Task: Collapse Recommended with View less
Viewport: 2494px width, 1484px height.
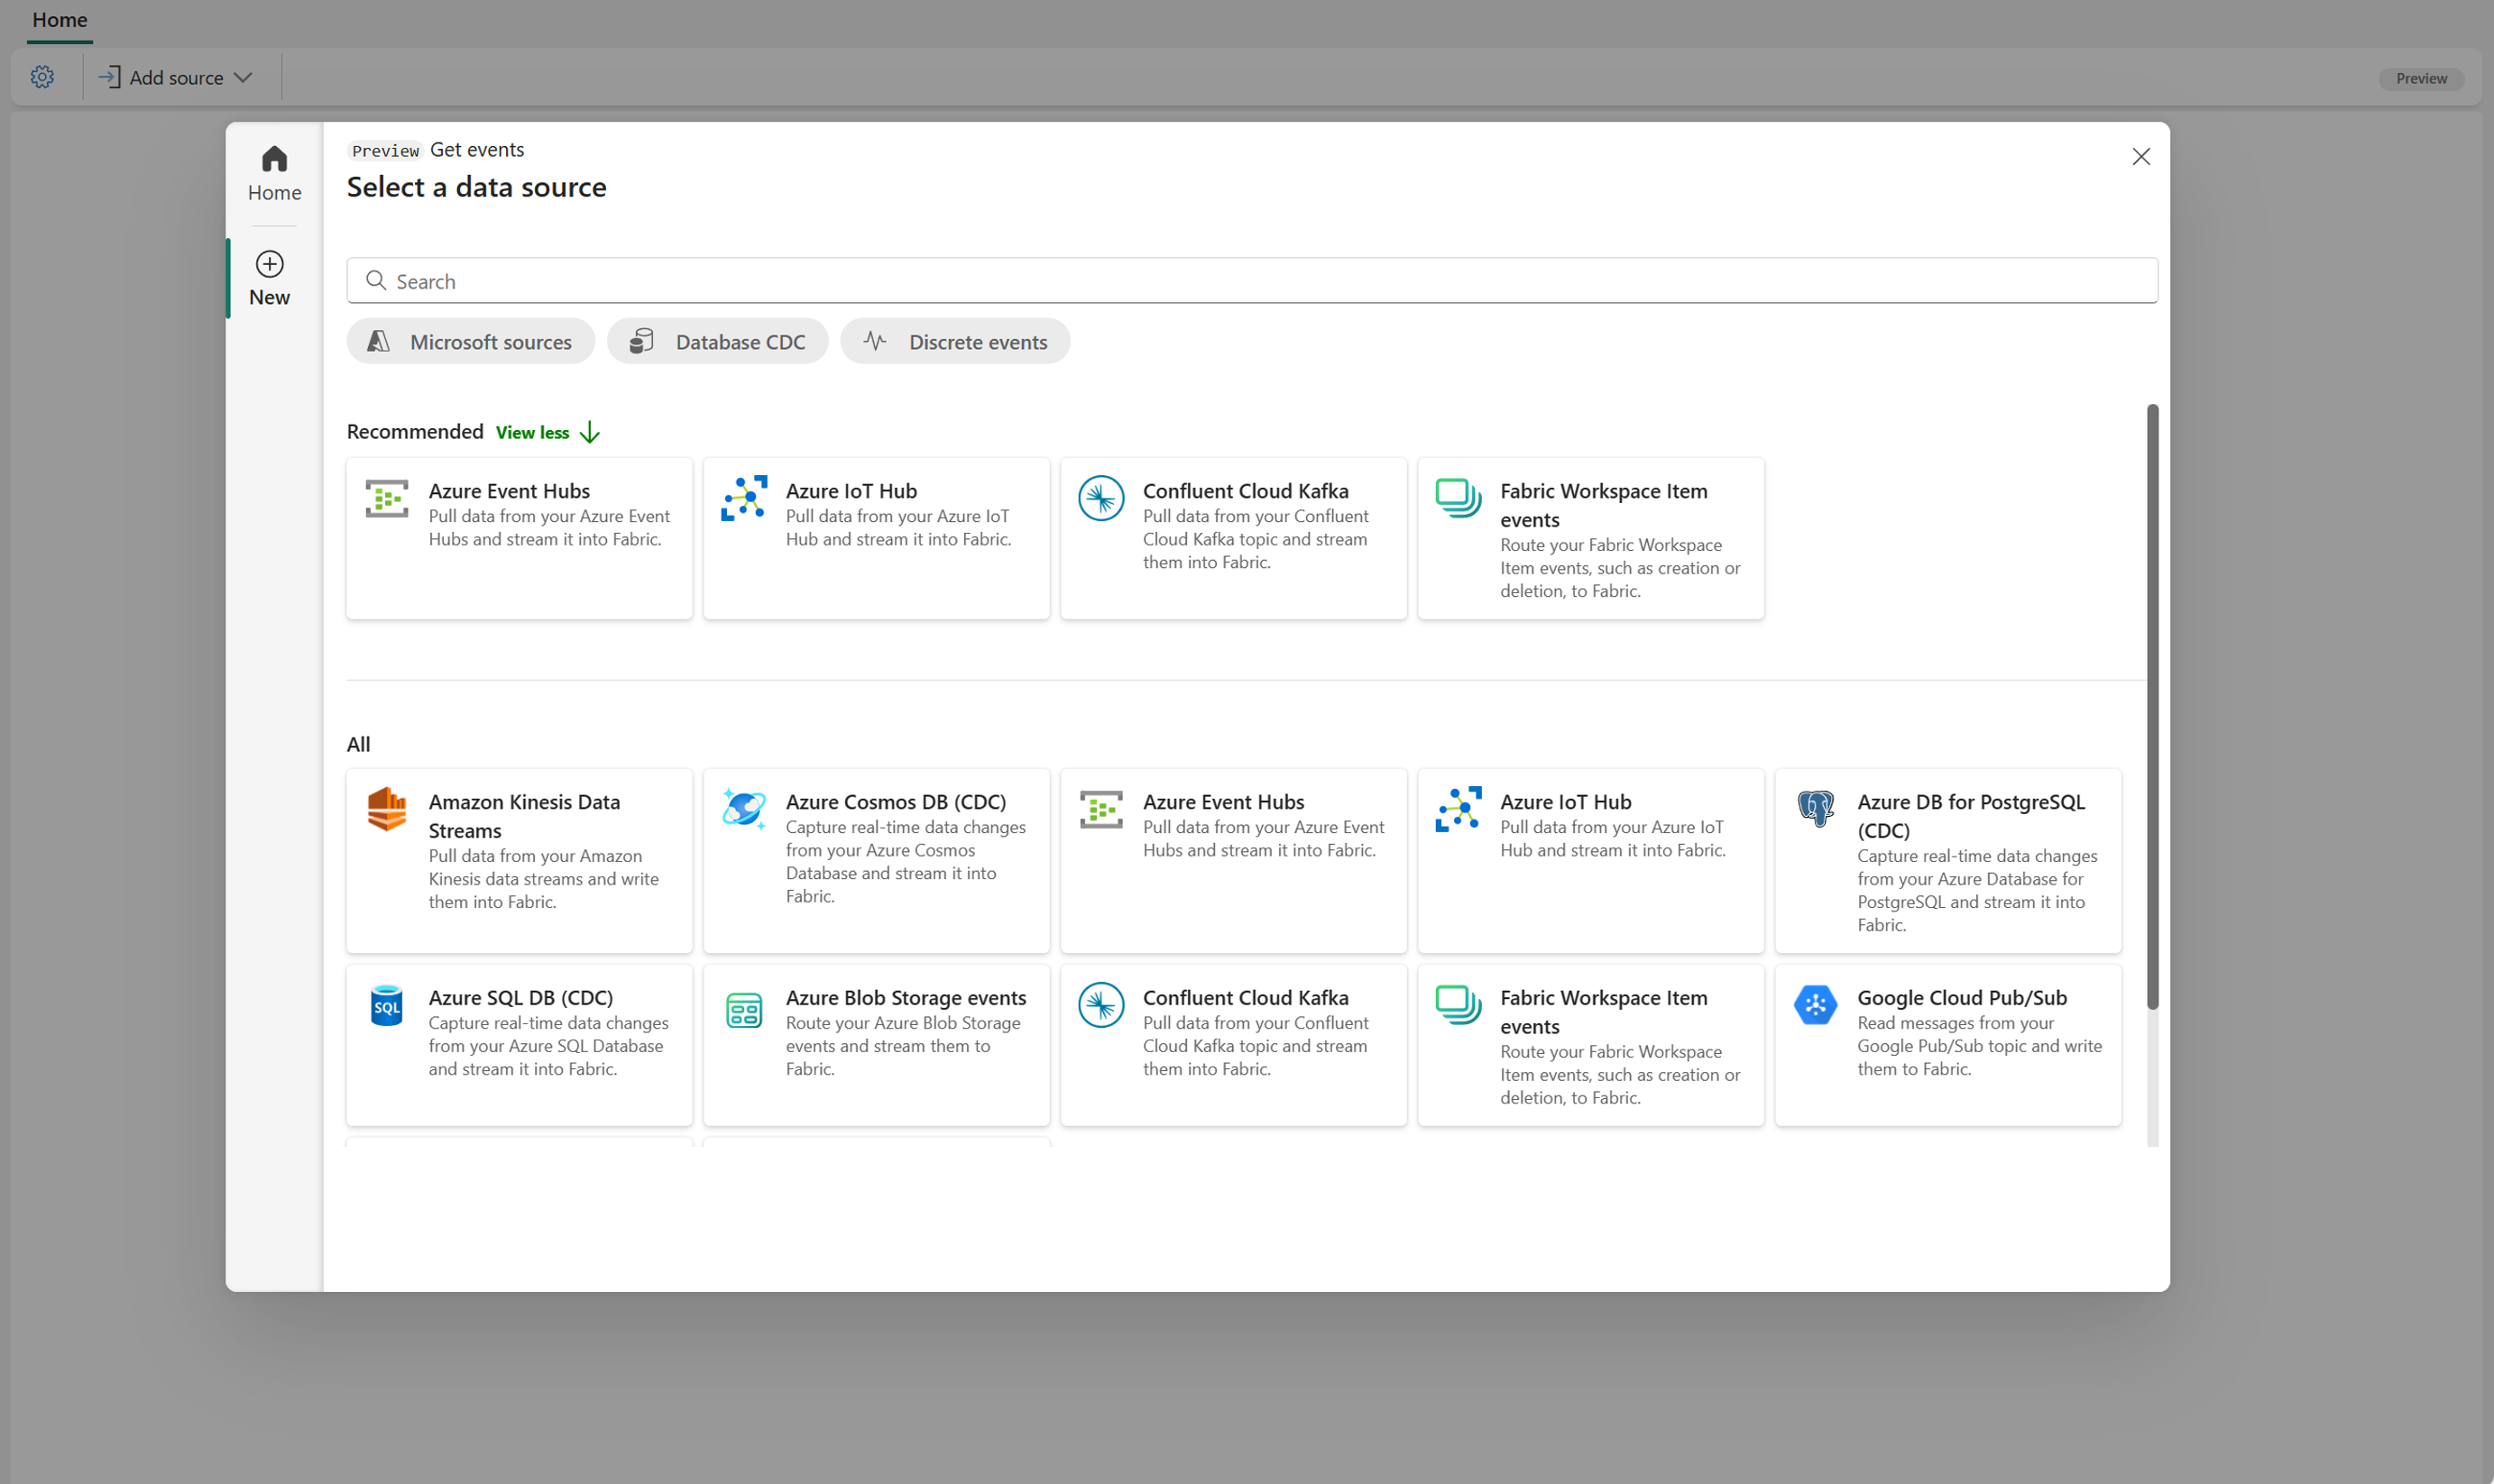Action: 548,432
